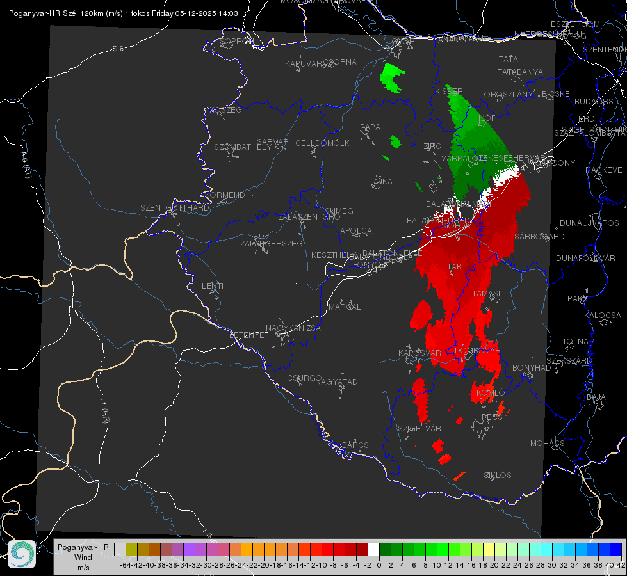Choose the violet swatch between -34 and -32
Viewport: 627px width, 576px height.
pyautogui.click(x=189, y=549)
